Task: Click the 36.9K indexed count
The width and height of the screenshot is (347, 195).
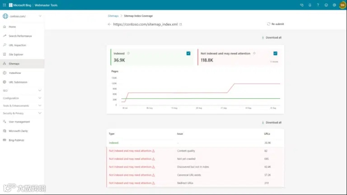Action: (x=119, y=60)
